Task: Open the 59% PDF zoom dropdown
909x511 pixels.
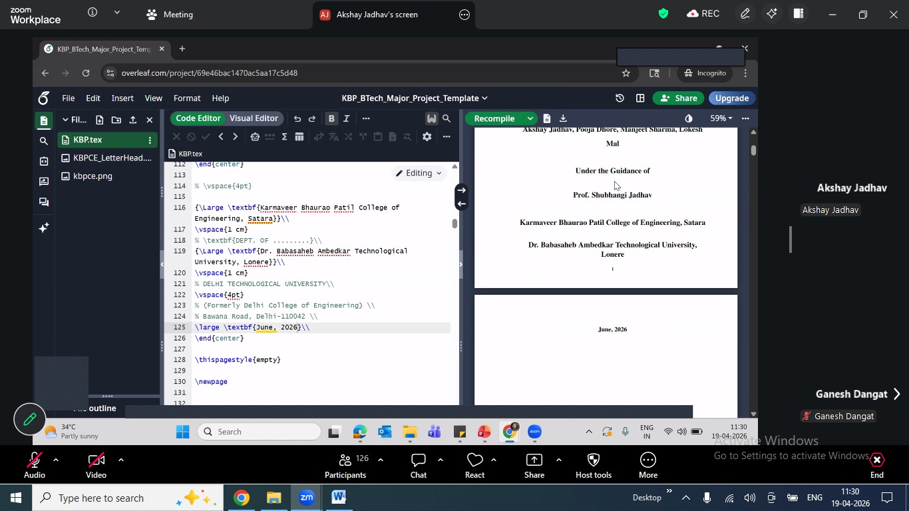Action: click(721, 118)
